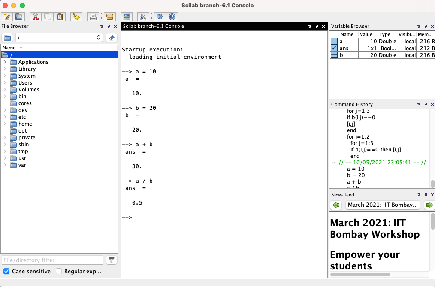Undock the File Browser panel
Image resolution: width=435 pixels, height=287 pixels.
pyautogui.click(x=109, y=26)
